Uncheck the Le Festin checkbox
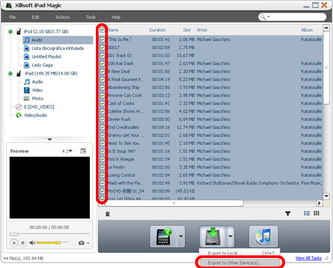This screenshot has height=268, width=333. [102, 167]
